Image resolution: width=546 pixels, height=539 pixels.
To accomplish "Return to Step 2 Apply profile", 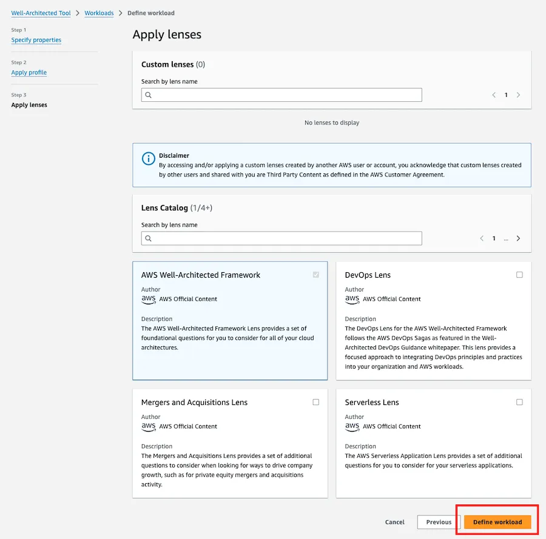I will click(x=29, y=72).
